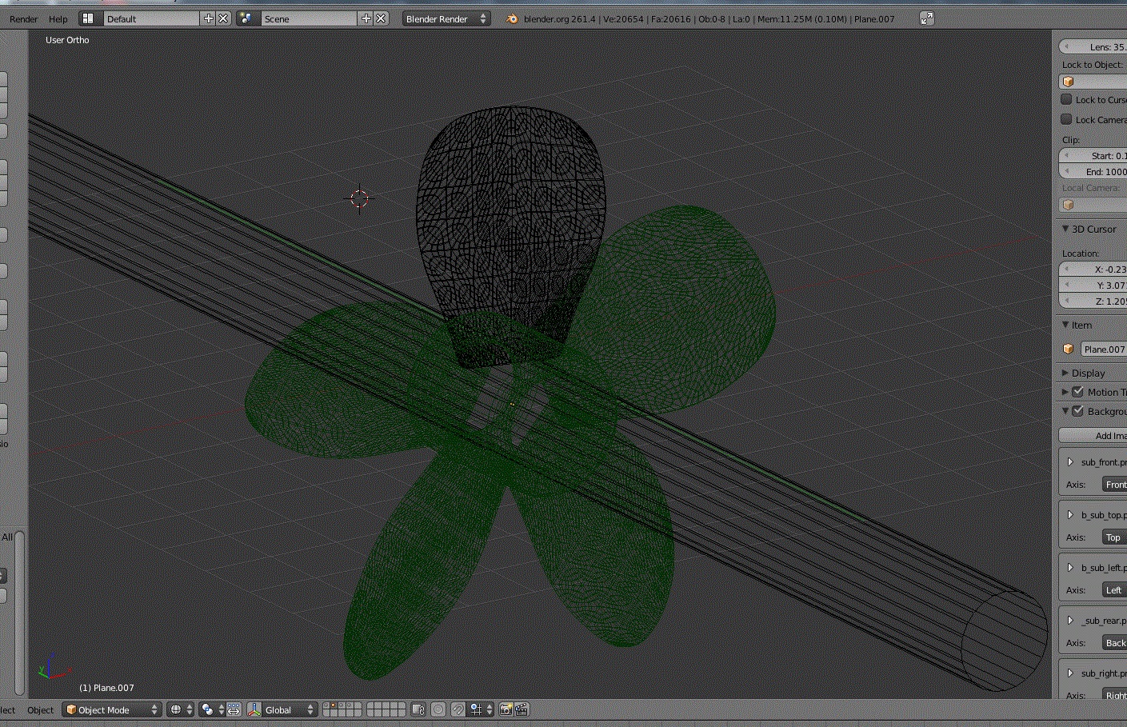Click the Default screen layout name field

(150, 18)
